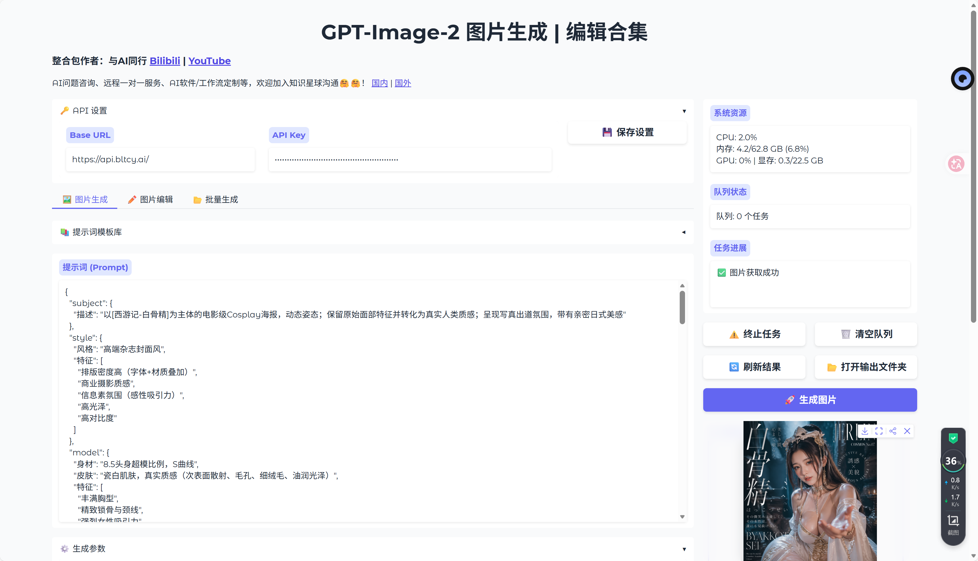Click the API Key label
This screenshot has height=561, width=978.
tap(289, 135)
